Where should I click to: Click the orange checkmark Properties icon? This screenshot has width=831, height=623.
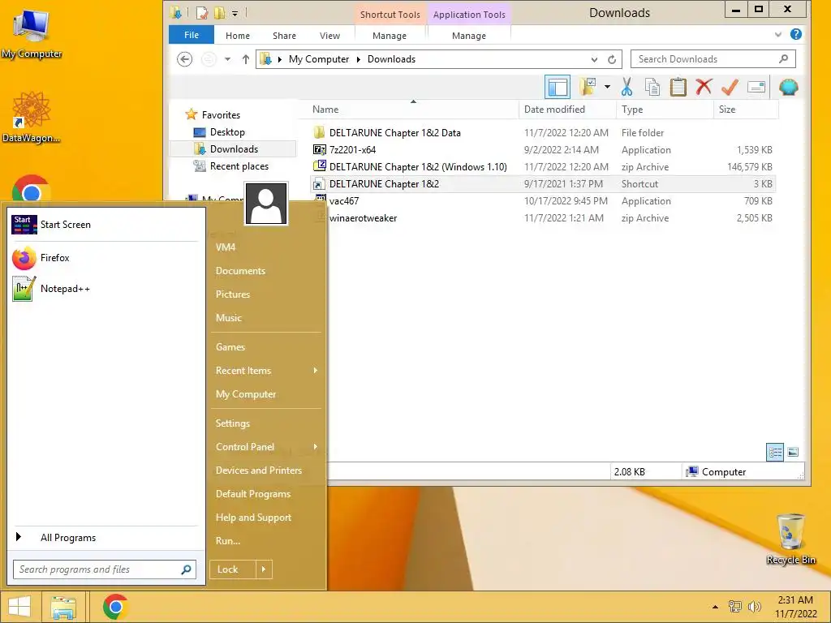coord(730,87)
